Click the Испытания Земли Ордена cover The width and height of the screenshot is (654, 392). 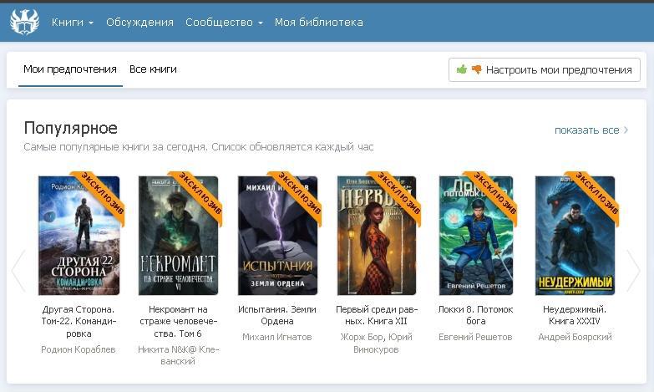coord(277,236)
